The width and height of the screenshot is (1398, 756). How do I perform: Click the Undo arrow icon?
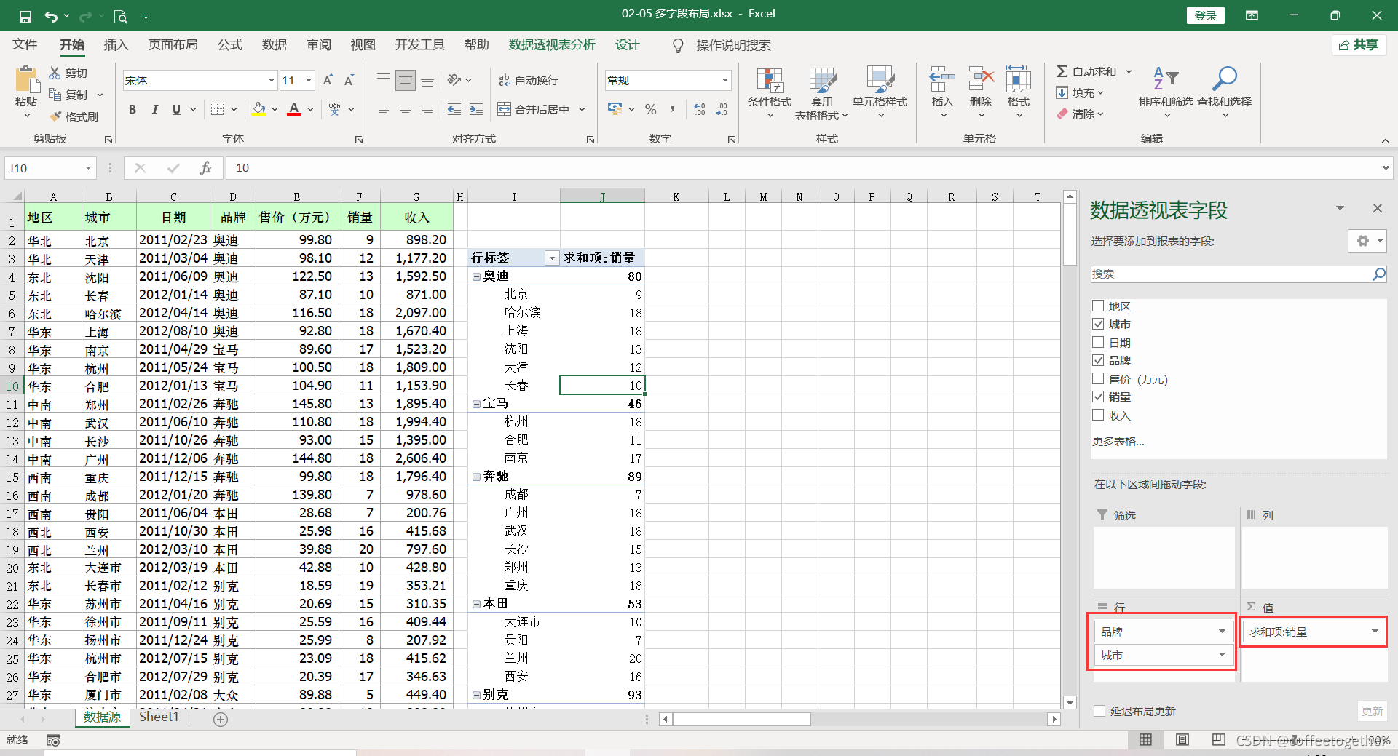coord(50,16)
